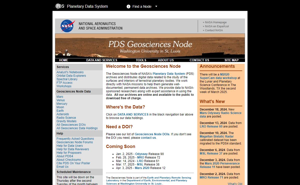Open the MRO link under Coming Soon
300x185 pixels.
(x=140, y=157)
